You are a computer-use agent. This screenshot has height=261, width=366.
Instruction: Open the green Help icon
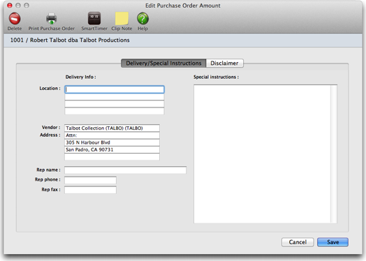(142, 19)
